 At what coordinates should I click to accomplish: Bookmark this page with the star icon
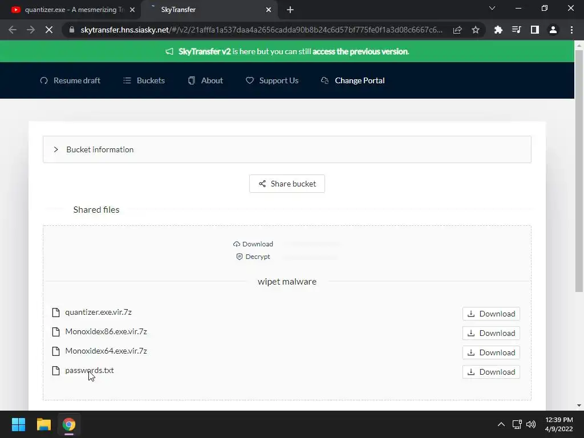[476, 30]
